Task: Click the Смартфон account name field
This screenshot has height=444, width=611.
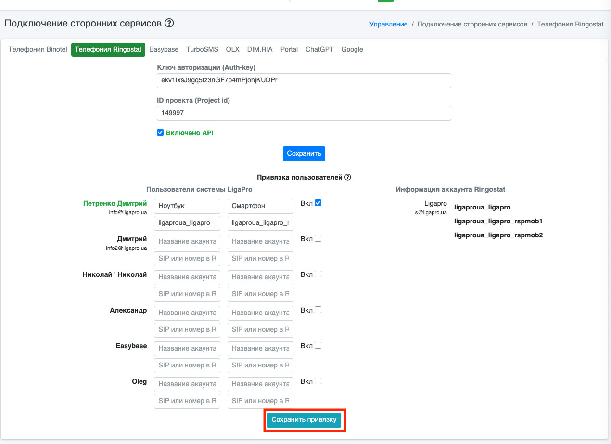Action: pyautogui.click(x=260, y=206)
